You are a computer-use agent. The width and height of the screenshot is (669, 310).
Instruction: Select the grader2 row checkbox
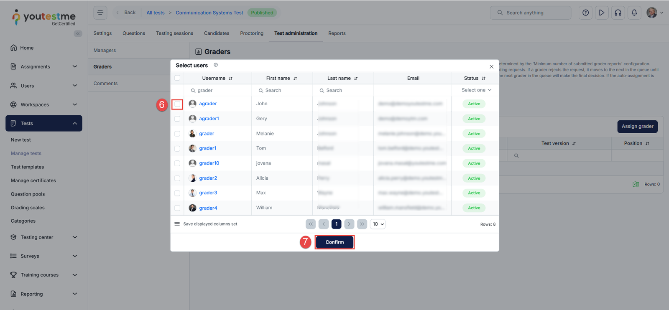click(x=177, y=178)
